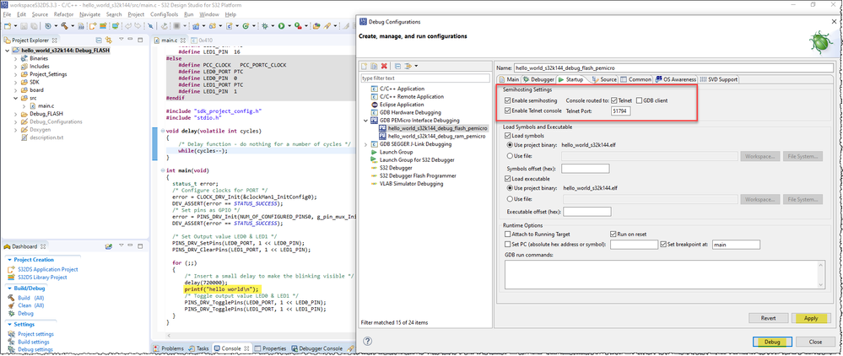This screenshot has width=843, height=356.
Task: Delete selected launch configuration red X
Action: [x=385, y=66]
